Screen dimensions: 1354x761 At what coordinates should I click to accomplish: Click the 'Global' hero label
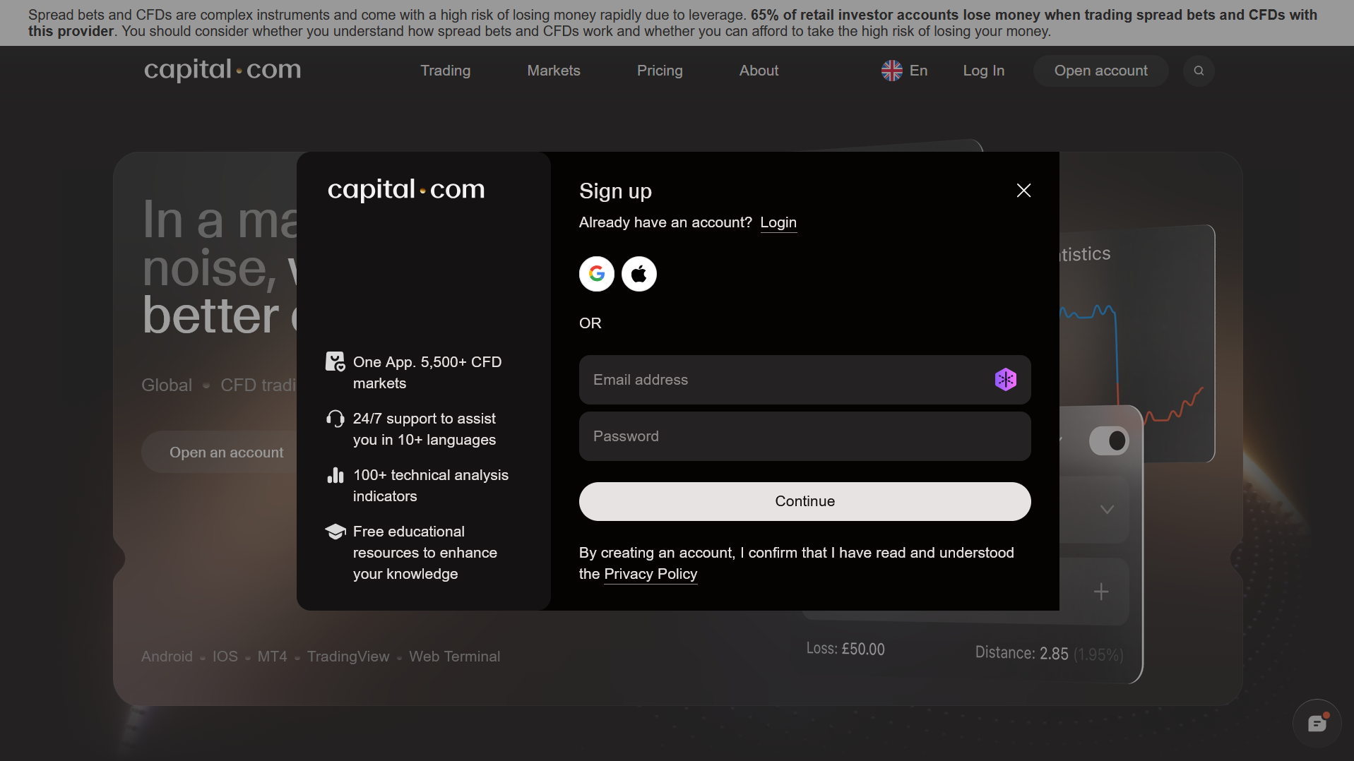[x=167, y=385]
